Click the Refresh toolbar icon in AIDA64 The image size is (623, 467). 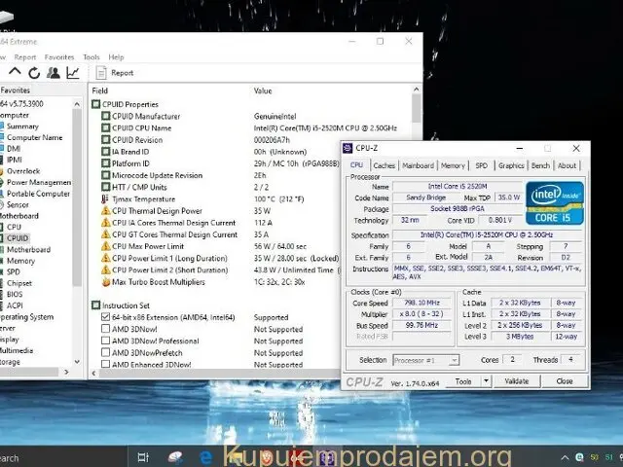pyautogui.click(x=34, y=72)
